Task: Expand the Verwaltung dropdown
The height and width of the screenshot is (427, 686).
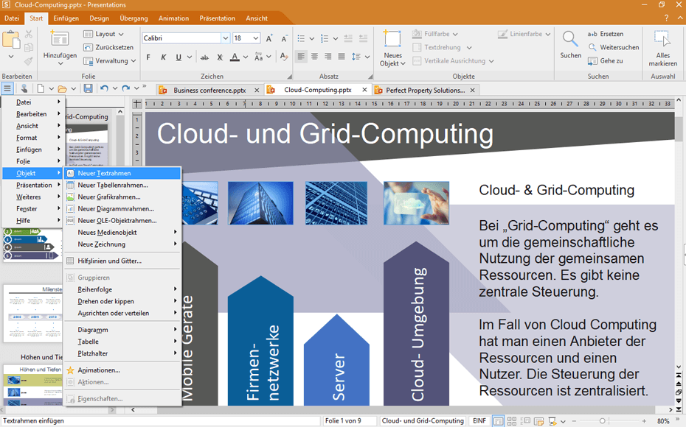Action: click(x=134, y=60)
